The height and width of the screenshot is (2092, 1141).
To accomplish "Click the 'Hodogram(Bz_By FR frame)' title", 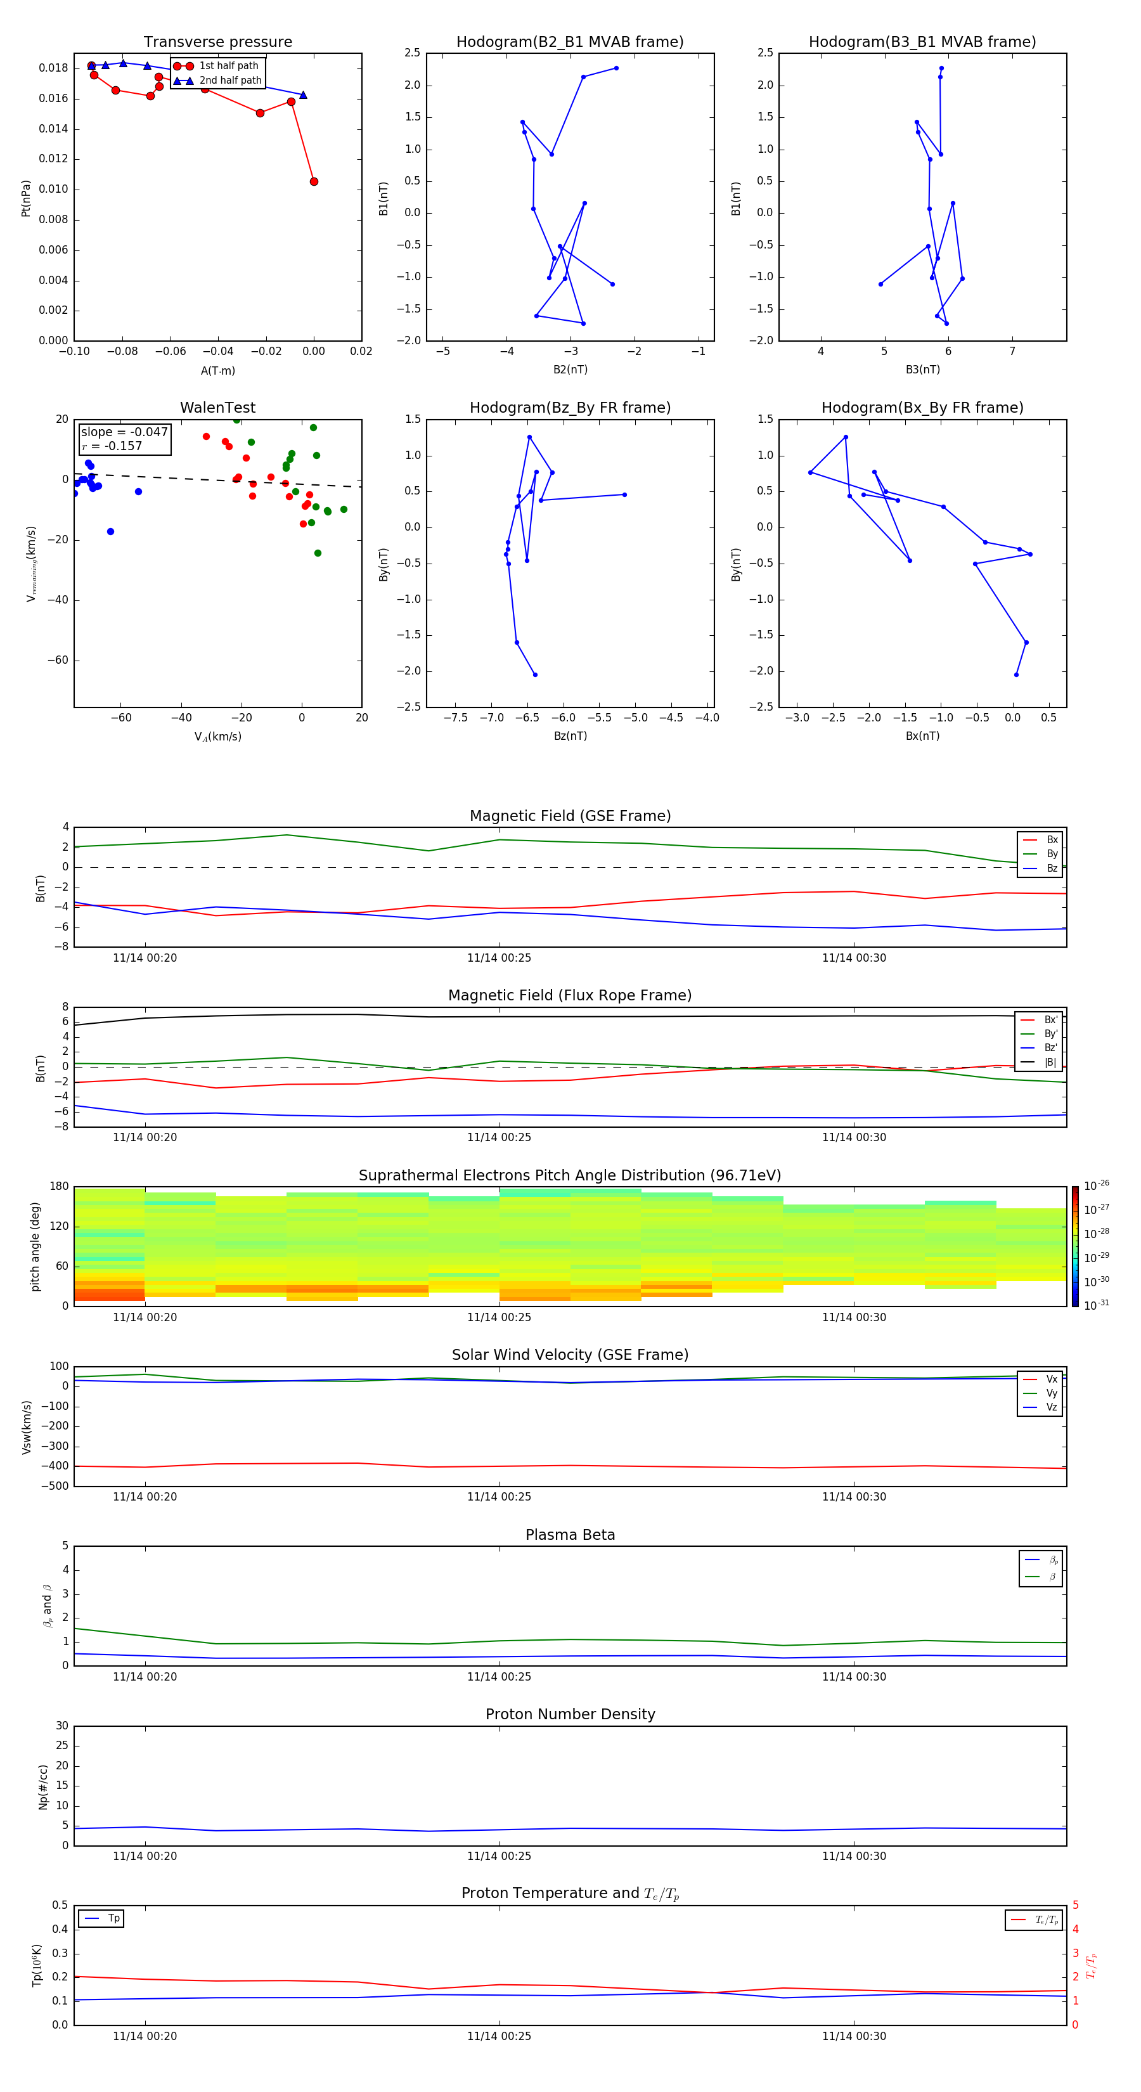I will [x=570, y=408].
